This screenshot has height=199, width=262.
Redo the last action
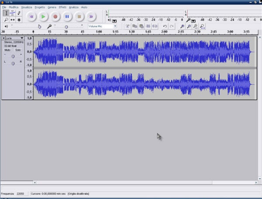[x=172, y=26]
